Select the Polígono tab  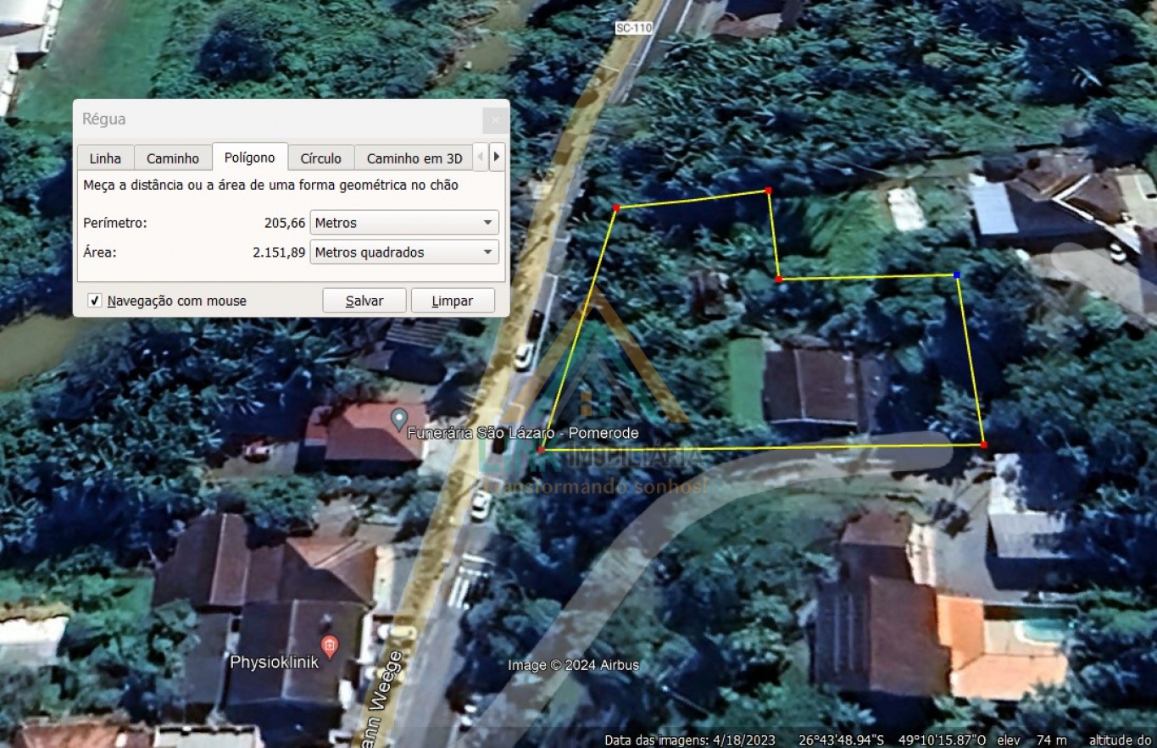click(249, 158)
